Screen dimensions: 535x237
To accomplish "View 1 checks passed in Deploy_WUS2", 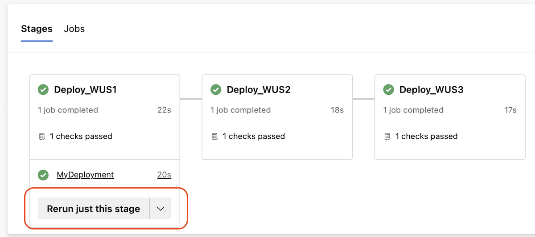I will (254, 137).
